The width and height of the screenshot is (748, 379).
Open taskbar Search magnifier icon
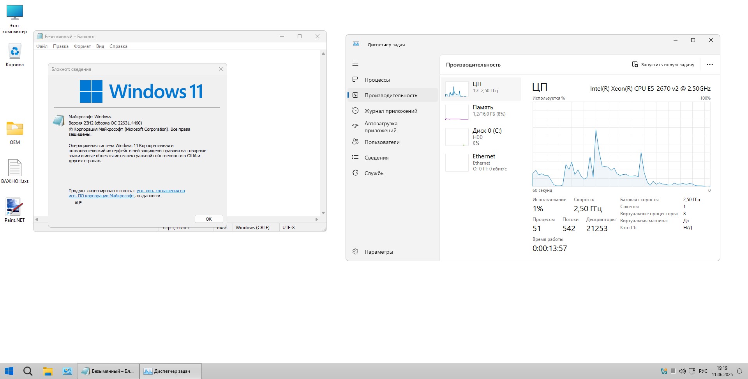point(28,371)
